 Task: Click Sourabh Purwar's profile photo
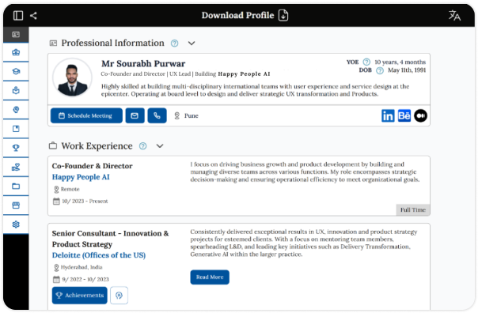coord(72,78)
